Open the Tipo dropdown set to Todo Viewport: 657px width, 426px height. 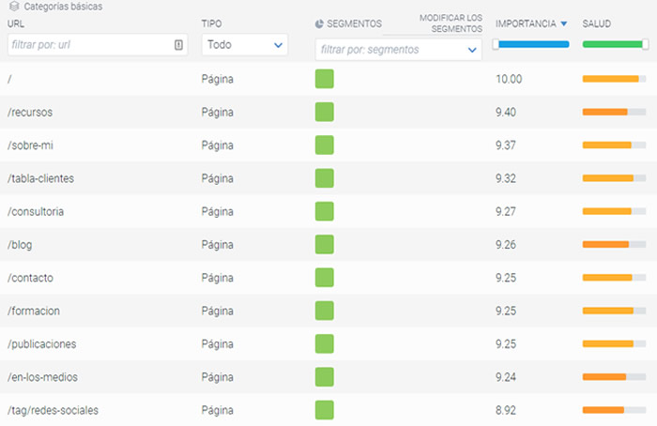(244, 44)
